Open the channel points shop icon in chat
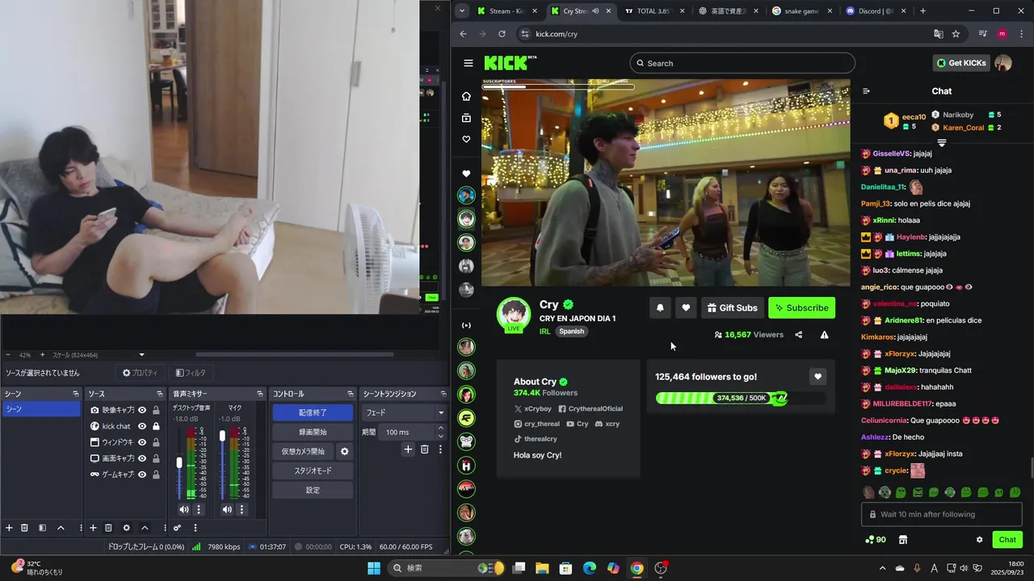Screen dimensions: 1034x581 903,540
